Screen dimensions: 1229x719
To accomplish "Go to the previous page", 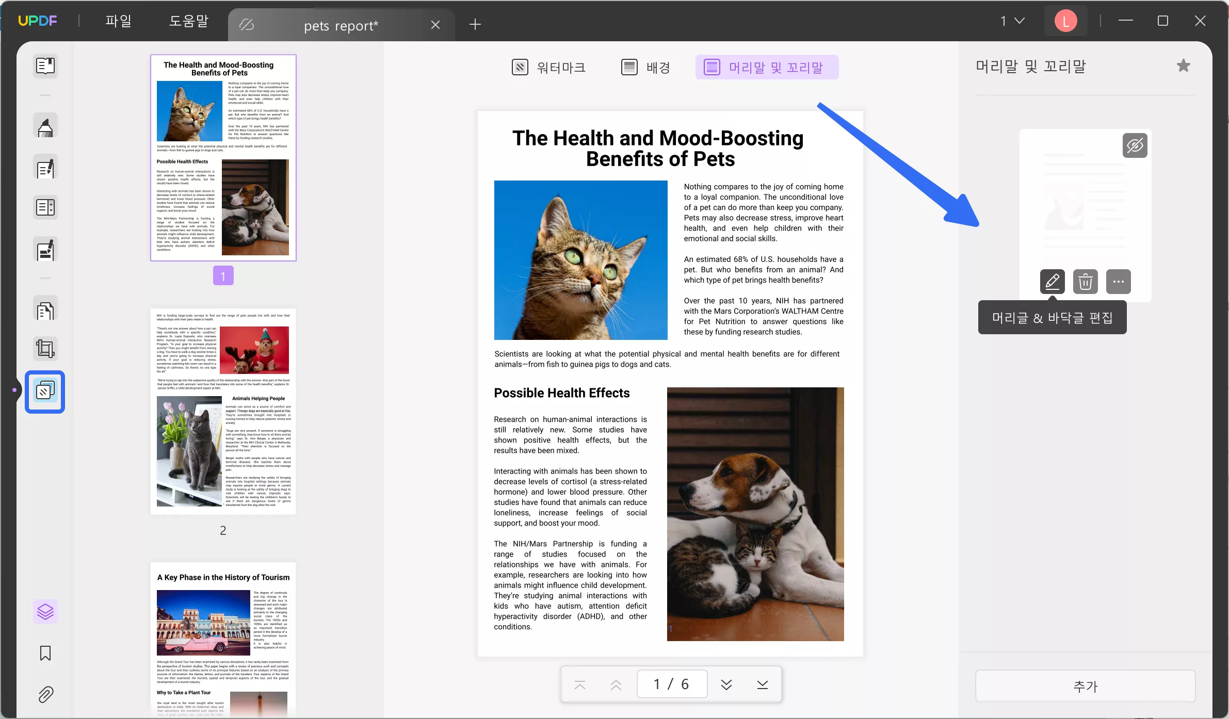I will point(616,685).
